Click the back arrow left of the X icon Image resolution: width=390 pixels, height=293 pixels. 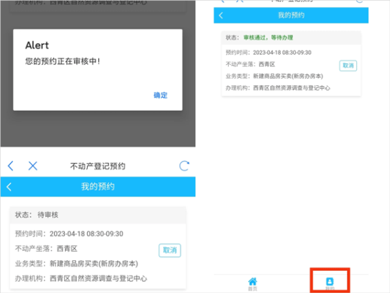(10, 166)
